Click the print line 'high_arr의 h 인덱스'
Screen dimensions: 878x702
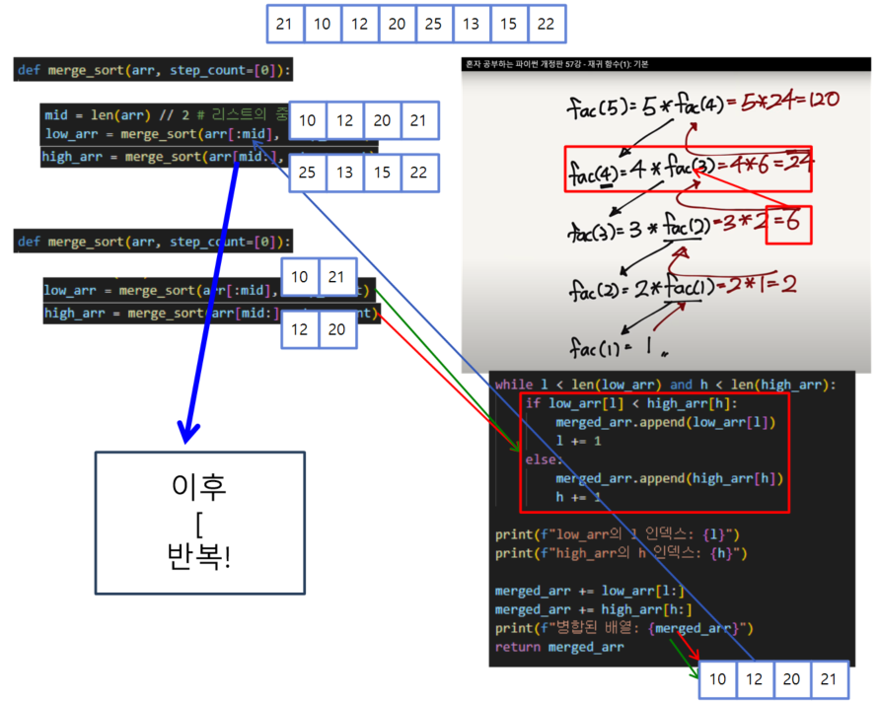pos(621,554)
